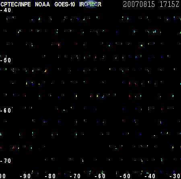Click the -50 latitude label

click(x=6, y=60)
